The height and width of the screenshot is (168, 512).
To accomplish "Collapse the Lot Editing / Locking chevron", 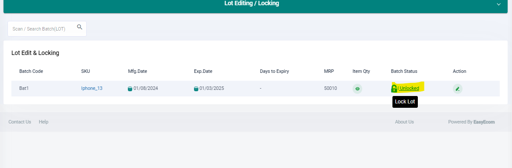I will pos(498,4).
